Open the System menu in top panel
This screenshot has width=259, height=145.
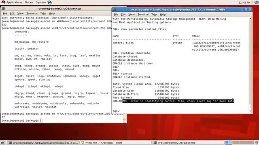click(x=40, y=2)
